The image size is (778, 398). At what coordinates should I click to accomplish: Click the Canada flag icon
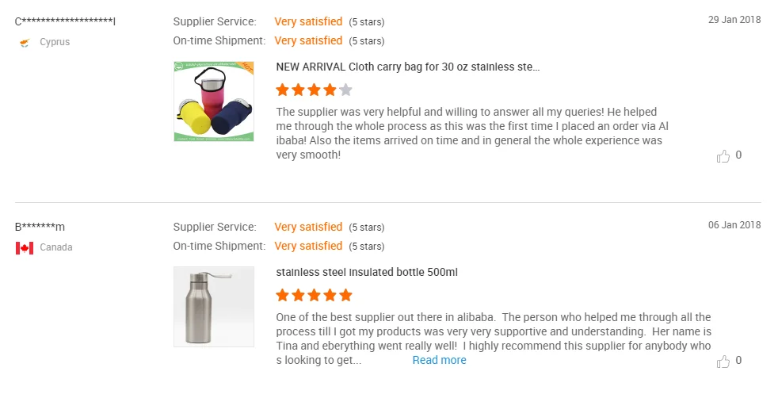point(25,247)
